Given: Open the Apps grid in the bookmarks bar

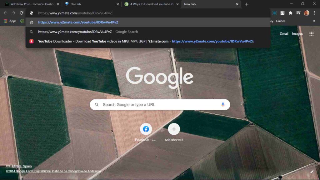Looking at the screenshot, I should click(x=10, y=21).
